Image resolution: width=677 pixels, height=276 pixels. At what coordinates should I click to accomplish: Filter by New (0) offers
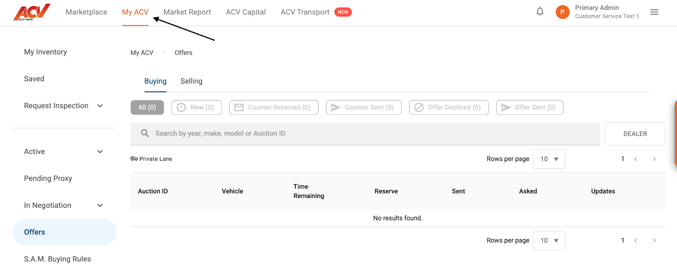196,108
